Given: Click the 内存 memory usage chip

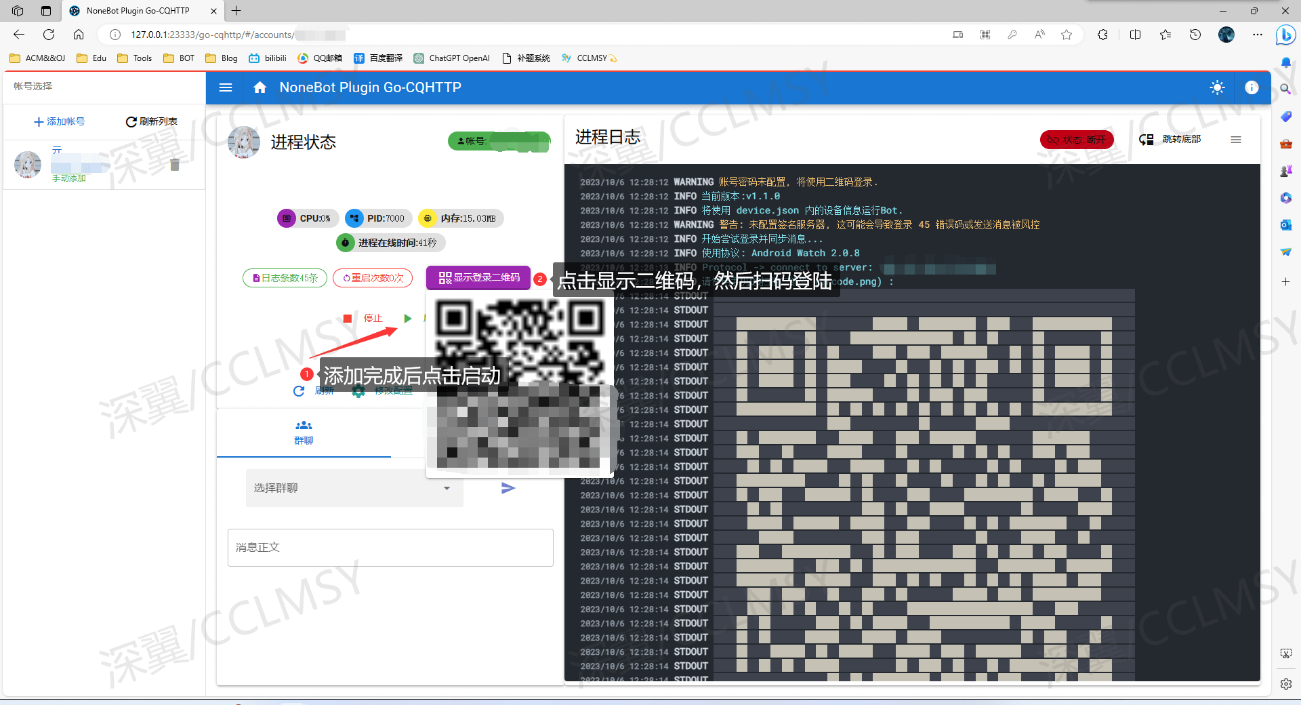Looking at the screenshot, I should [461, 218].
